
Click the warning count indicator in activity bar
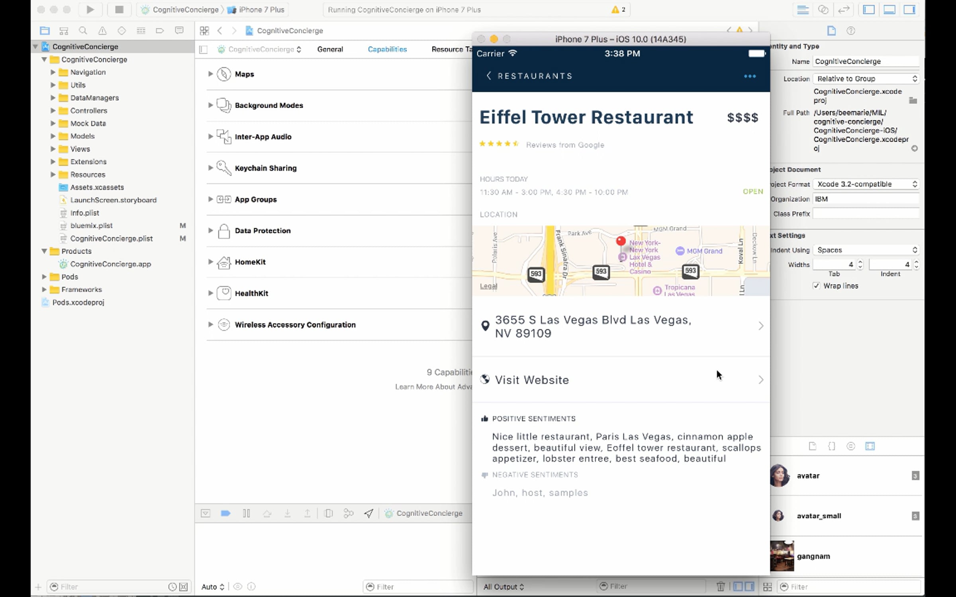tap(619, 10)
